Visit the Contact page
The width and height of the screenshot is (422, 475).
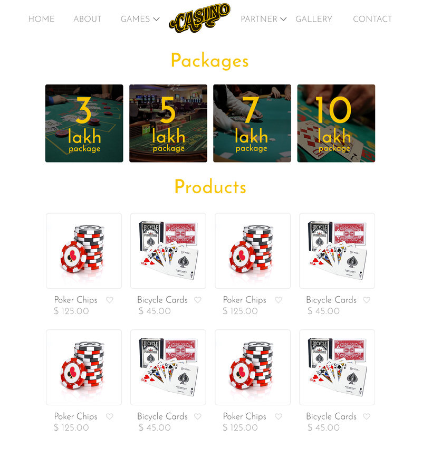(372, 19)
